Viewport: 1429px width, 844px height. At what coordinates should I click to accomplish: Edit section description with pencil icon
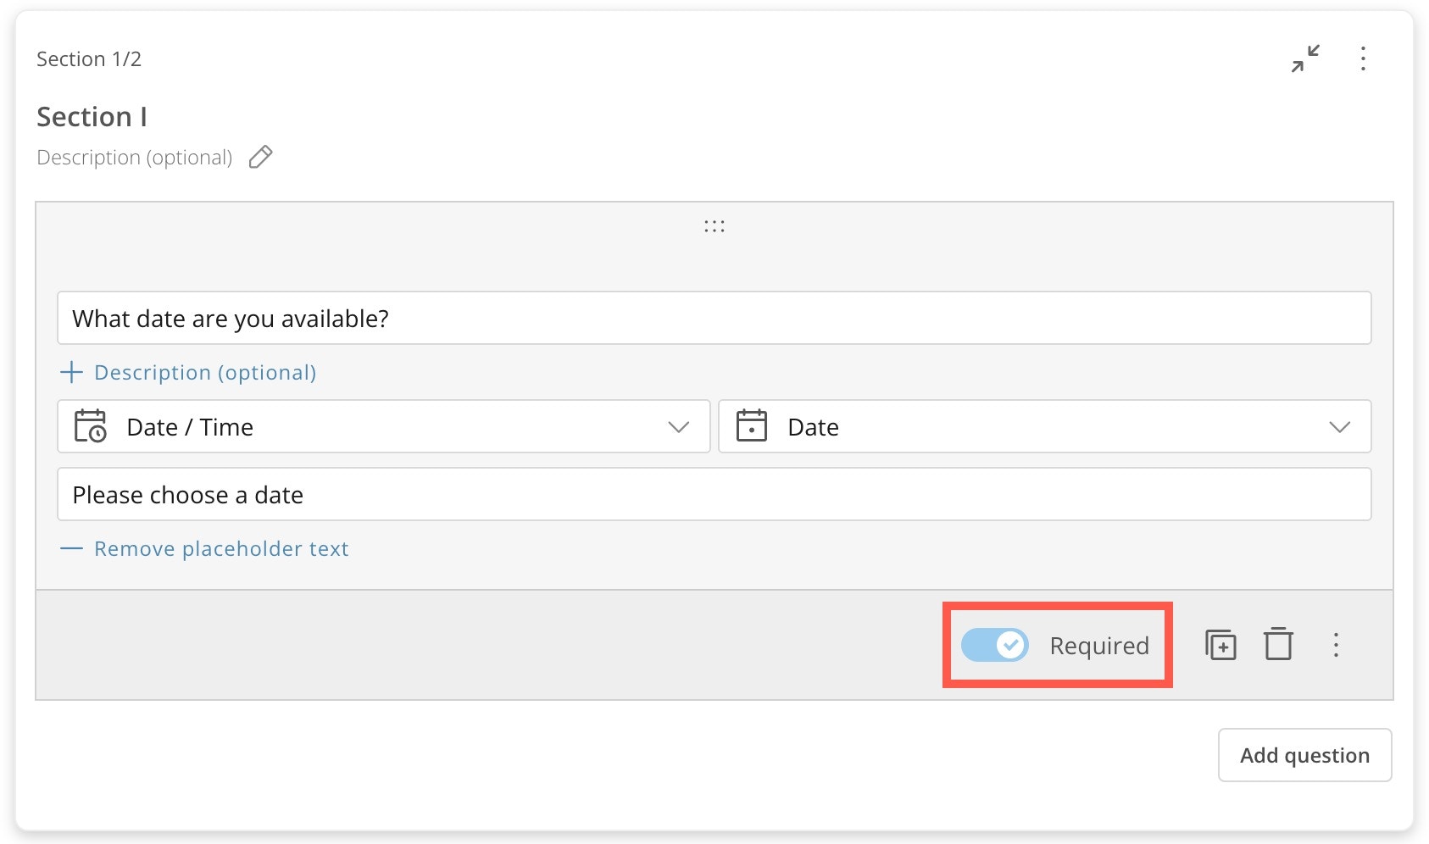coord(260,157)
